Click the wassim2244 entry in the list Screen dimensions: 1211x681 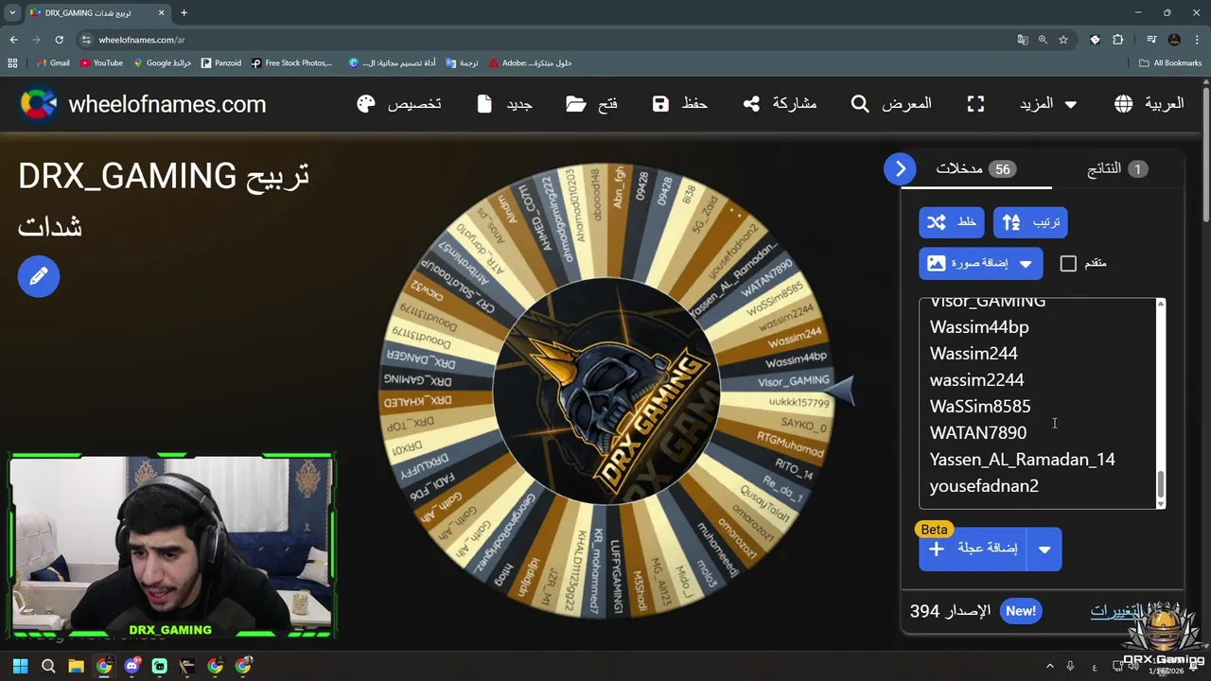pos(976,380)
